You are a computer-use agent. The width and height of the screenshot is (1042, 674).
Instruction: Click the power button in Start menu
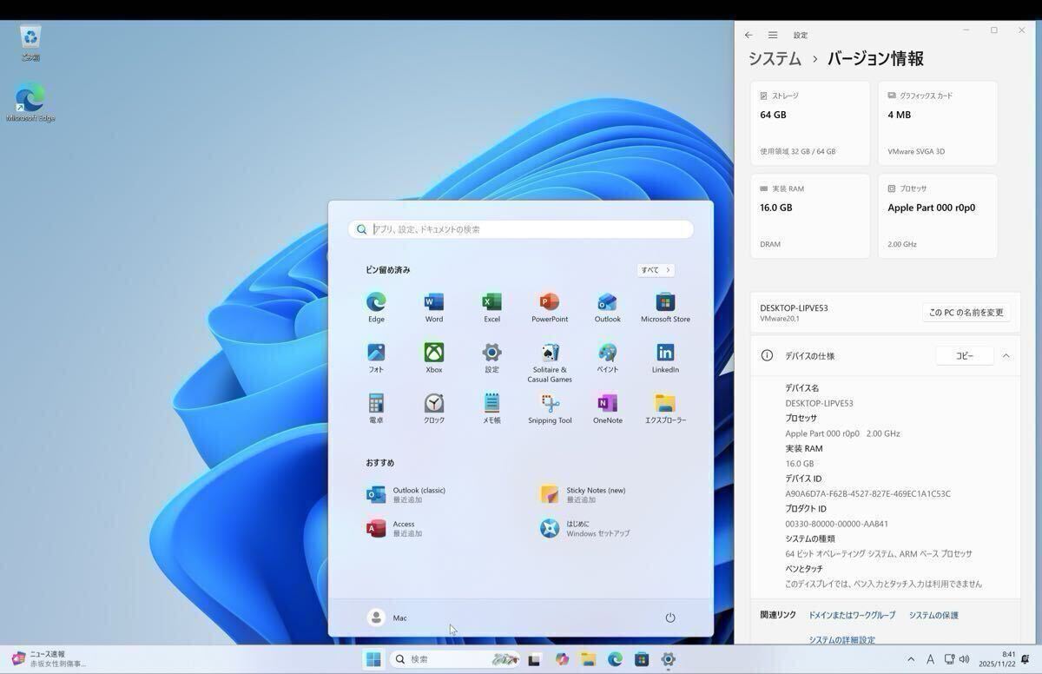tap(669, 618)
